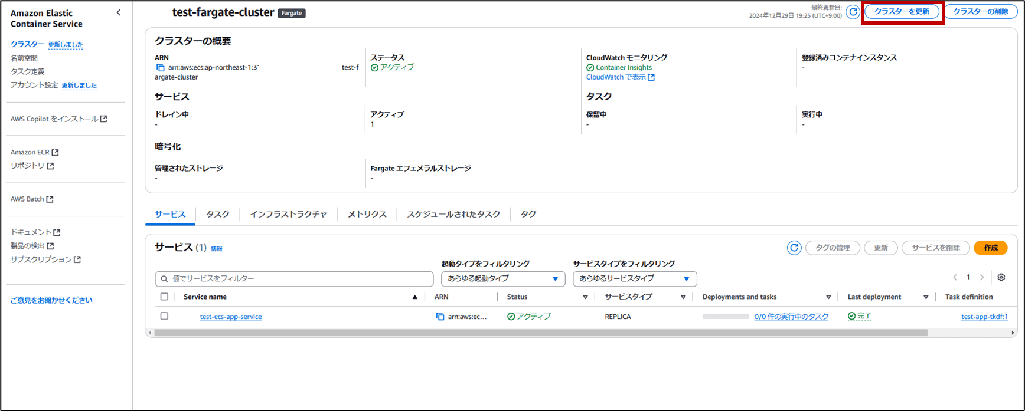
Task: Open the サービス 情報 link
Action: pyautogui.click(x=217, y=249)
